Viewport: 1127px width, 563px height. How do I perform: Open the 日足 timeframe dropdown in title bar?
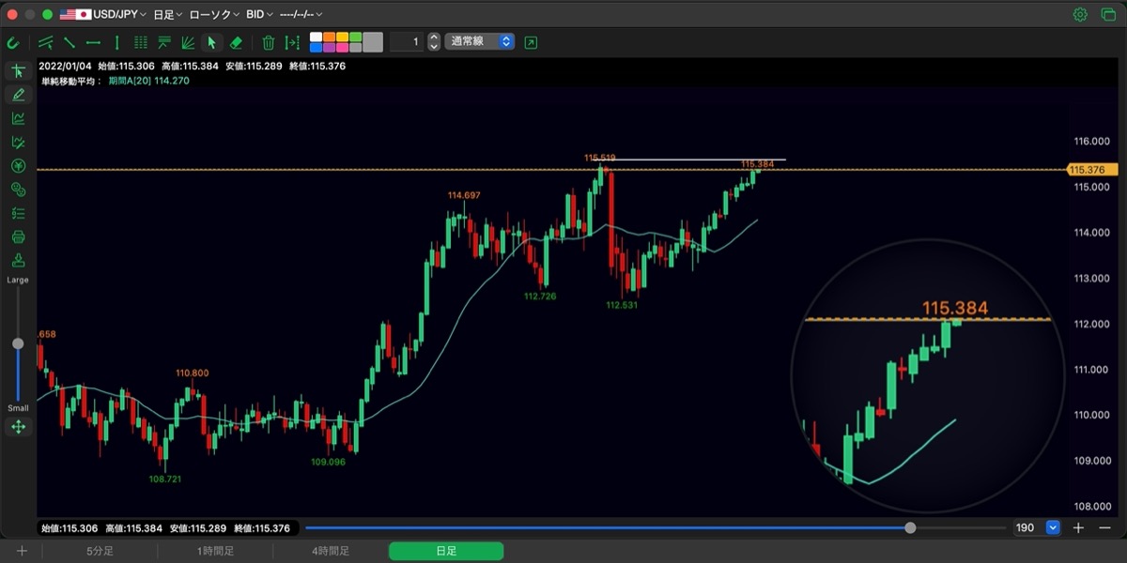pos(169,15)
